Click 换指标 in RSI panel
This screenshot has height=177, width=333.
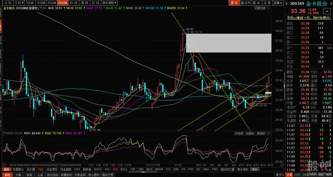click(261, 133)
